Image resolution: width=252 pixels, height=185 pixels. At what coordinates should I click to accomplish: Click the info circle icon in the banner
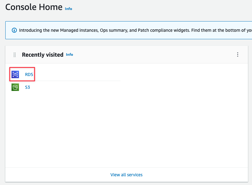[14, 30]
